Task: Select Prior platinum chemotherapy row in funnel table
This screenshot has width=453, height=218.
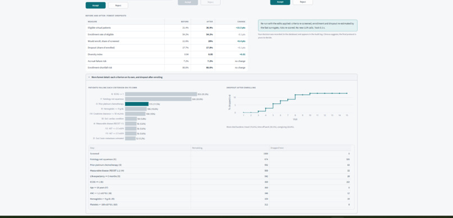Action: tap(220, 165)
